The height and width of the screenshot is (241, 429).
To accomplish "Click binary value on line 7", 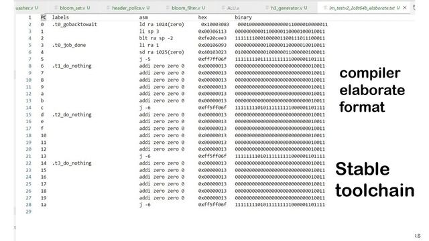I will click(x=280, y=59).
